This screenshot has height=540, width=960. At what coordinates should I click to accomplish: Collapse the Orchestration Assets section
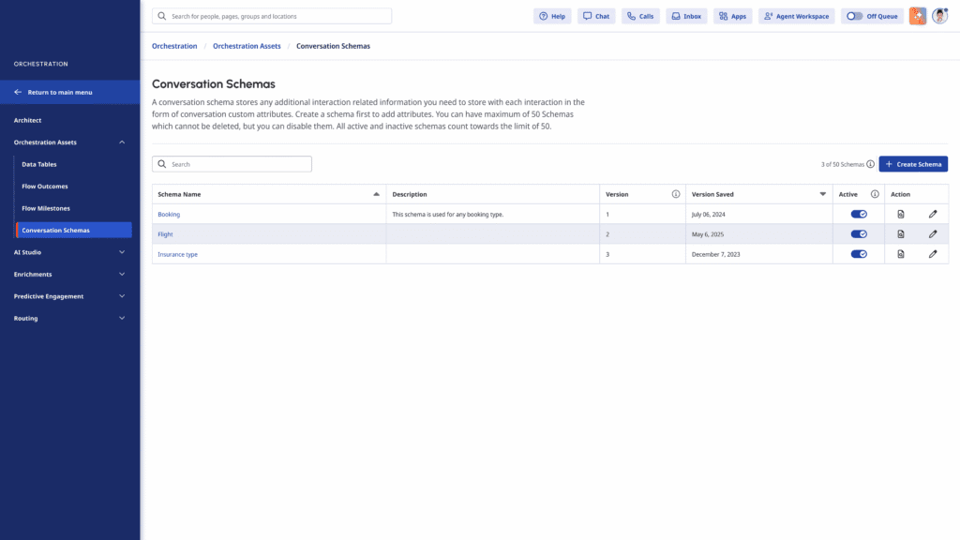click(122, 142)
